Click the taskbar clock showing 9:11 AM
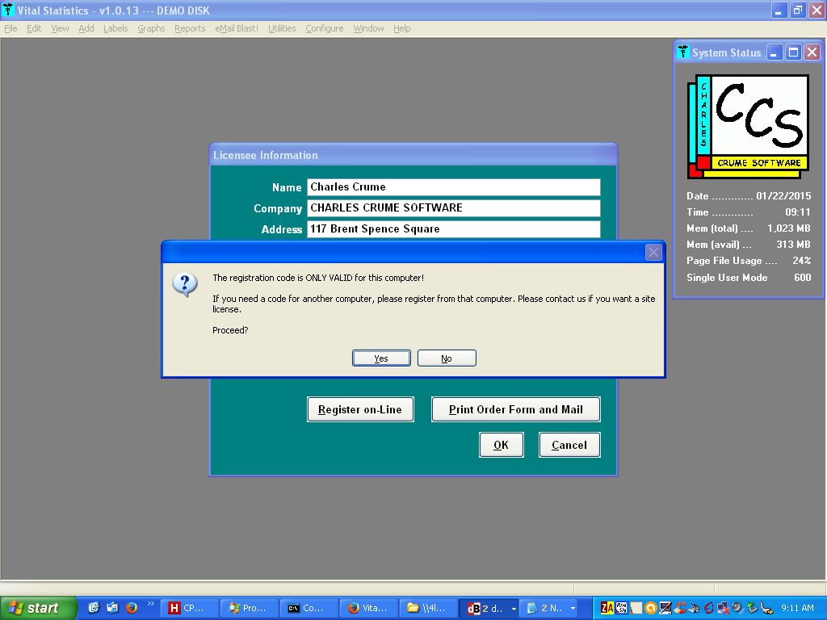827x620 pixels. point(797,608)
